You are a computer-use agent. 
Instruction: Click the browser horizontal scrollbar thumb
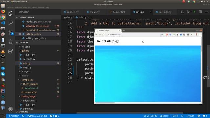[105, 103]
